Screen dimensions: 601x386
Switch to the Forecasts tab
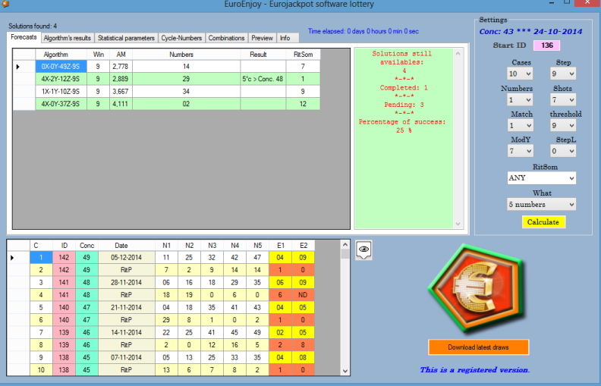24,37
